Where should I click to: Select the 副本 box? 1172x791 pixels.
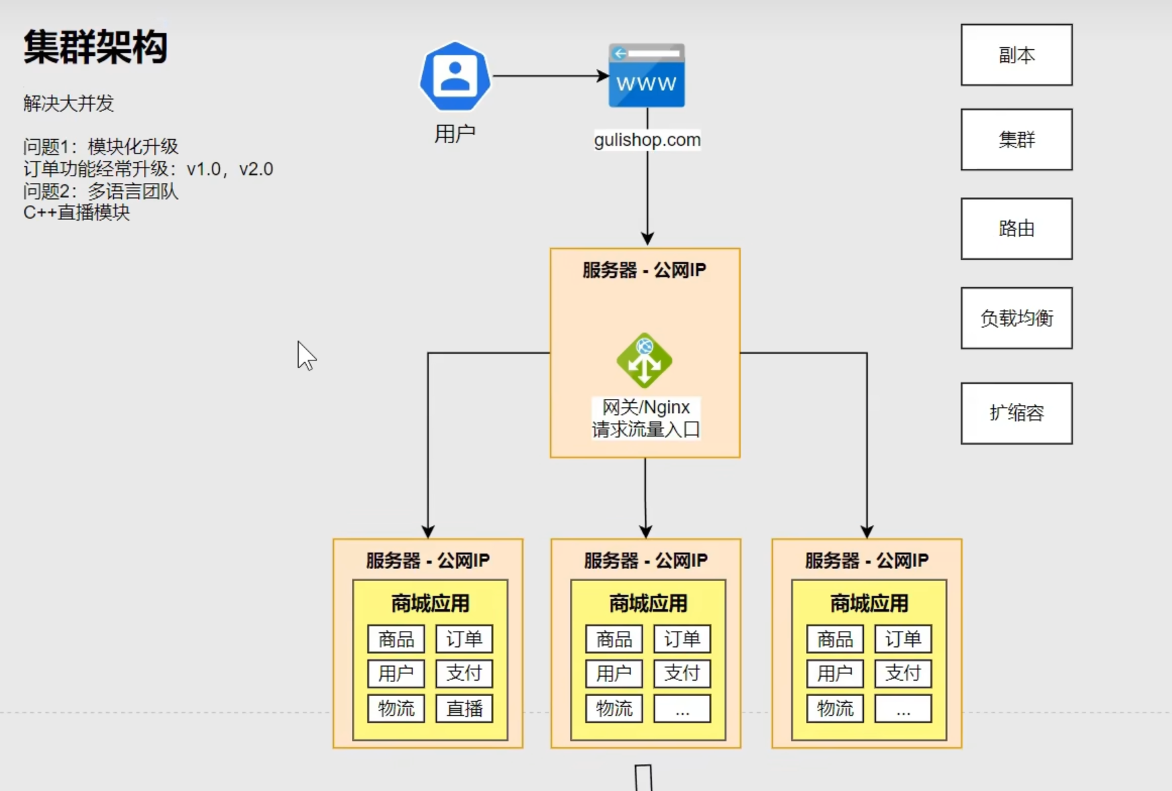point(1016,55)
